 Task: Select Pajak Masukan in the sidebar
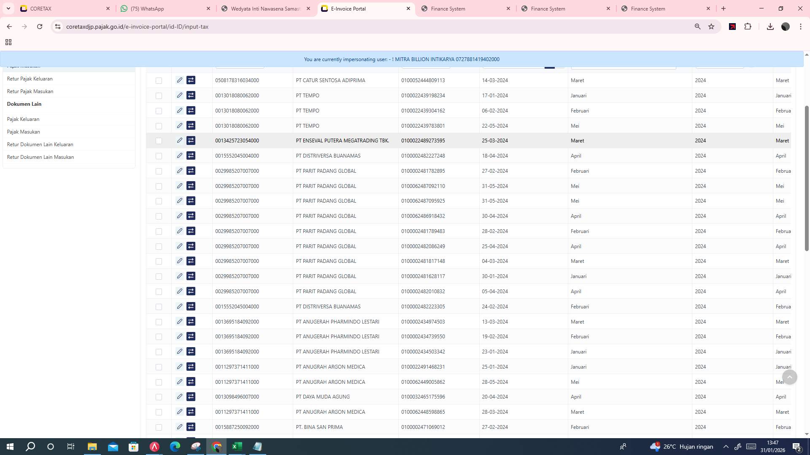coord(24,131)
